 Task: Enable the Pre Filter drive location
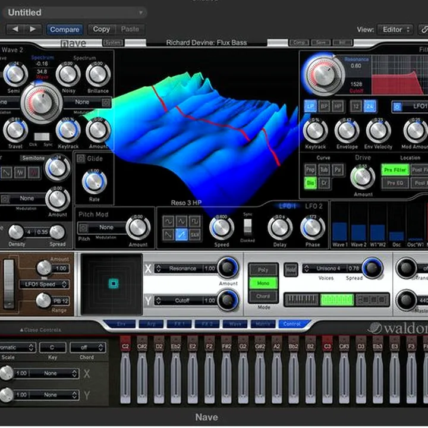[x=395, y=170]
